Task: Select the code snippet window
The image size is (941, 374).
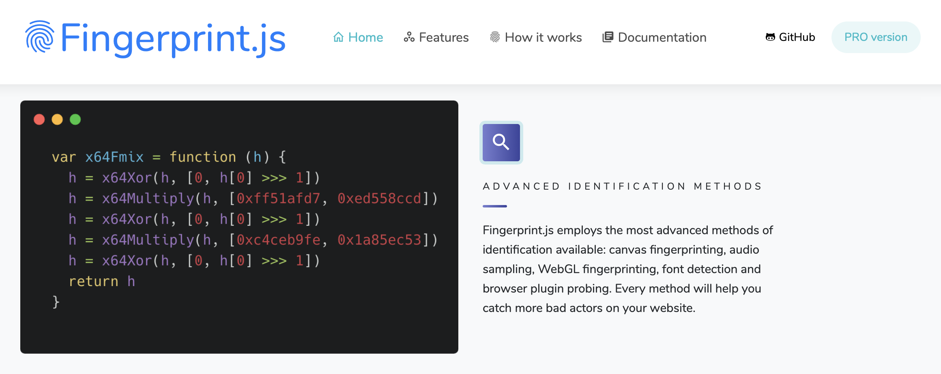Action: [239, 227]
